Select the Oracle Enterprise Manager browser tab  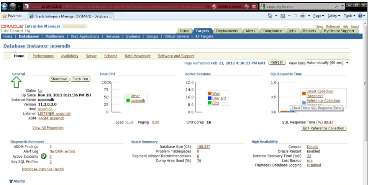pyautogui.click(x=71, y=16)
